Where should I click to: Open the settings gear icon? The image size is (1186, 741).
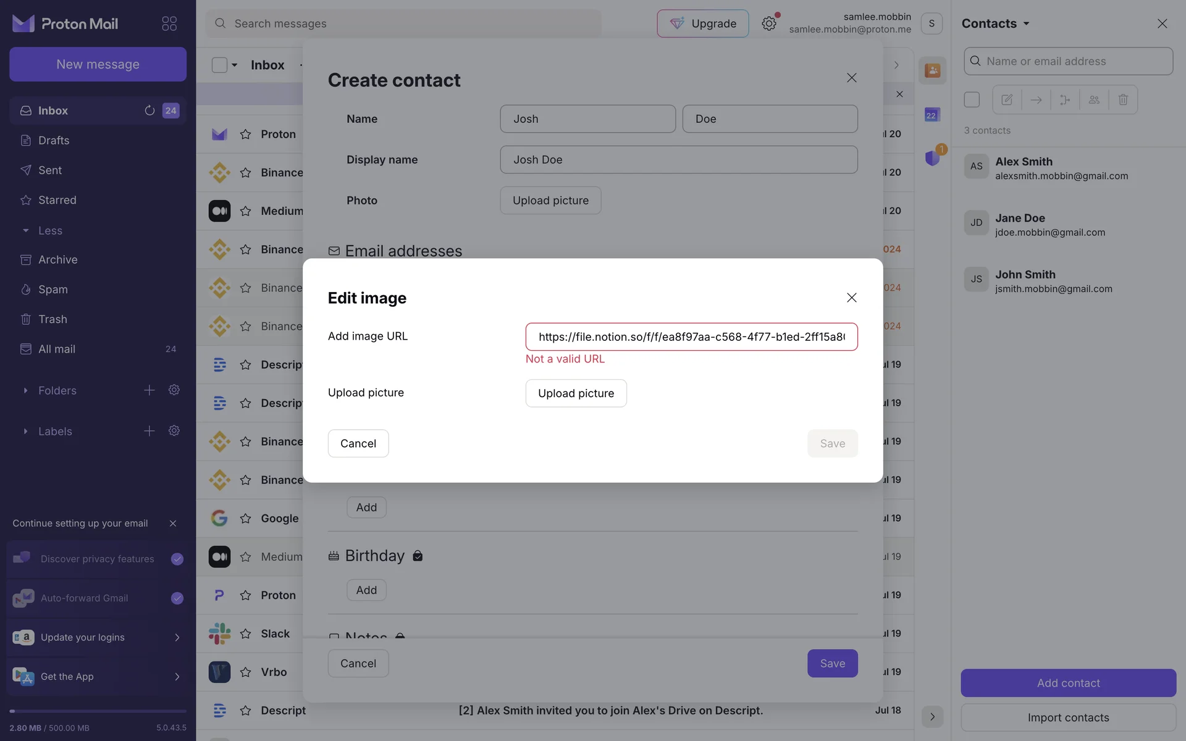click(x=768, y=23)
